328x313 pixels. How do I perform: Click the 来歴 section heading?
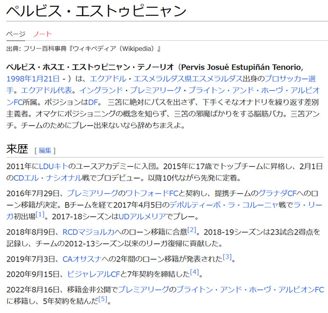pos(17,149)
